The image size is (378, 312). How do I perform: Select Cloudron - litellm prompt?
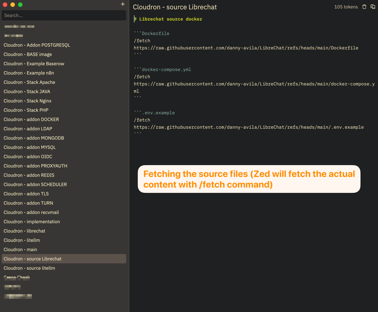[x=64, y=240]
